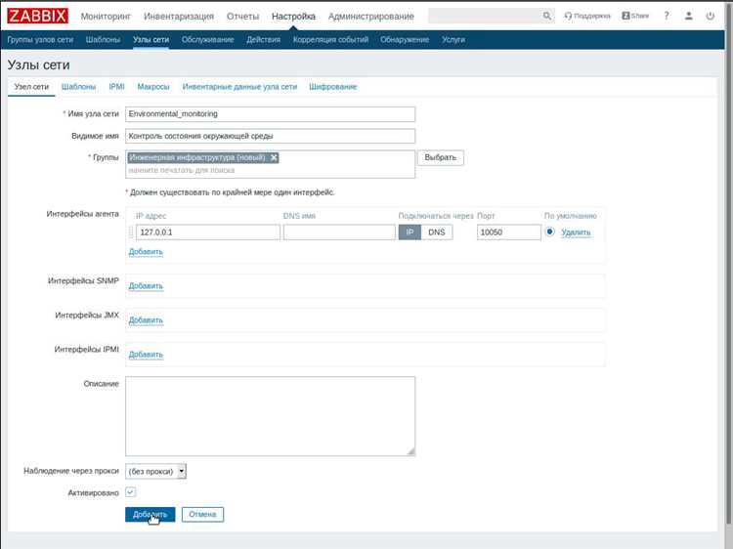Switch to the IPMI tab
This screenshot has height=549, width=733.
pyautogui.click(x=116, y=87)
